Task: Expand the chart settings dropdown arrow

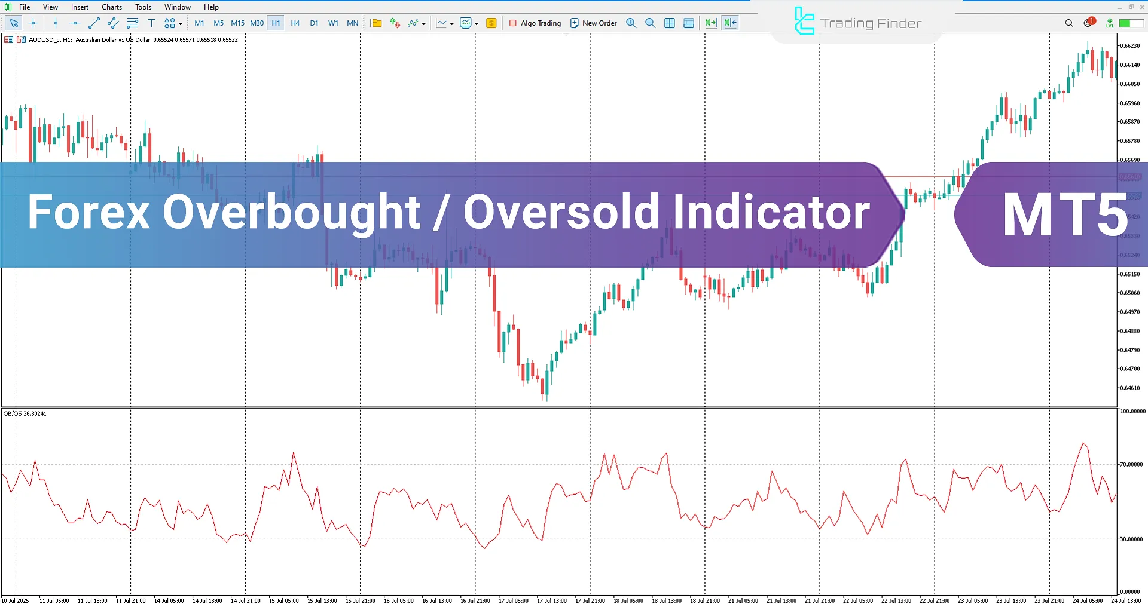Action: coord(477,24)
